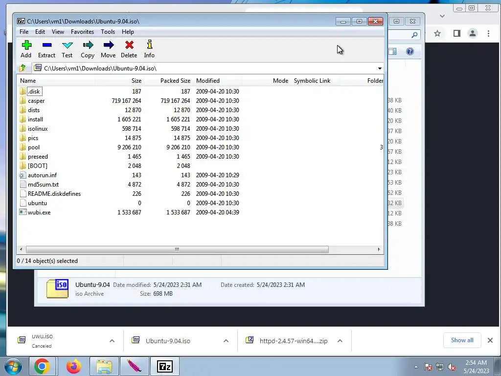The width and height of the screenshot is (501, 376).
Task: Select the [BOOT] folder
Action: (37, 165)
